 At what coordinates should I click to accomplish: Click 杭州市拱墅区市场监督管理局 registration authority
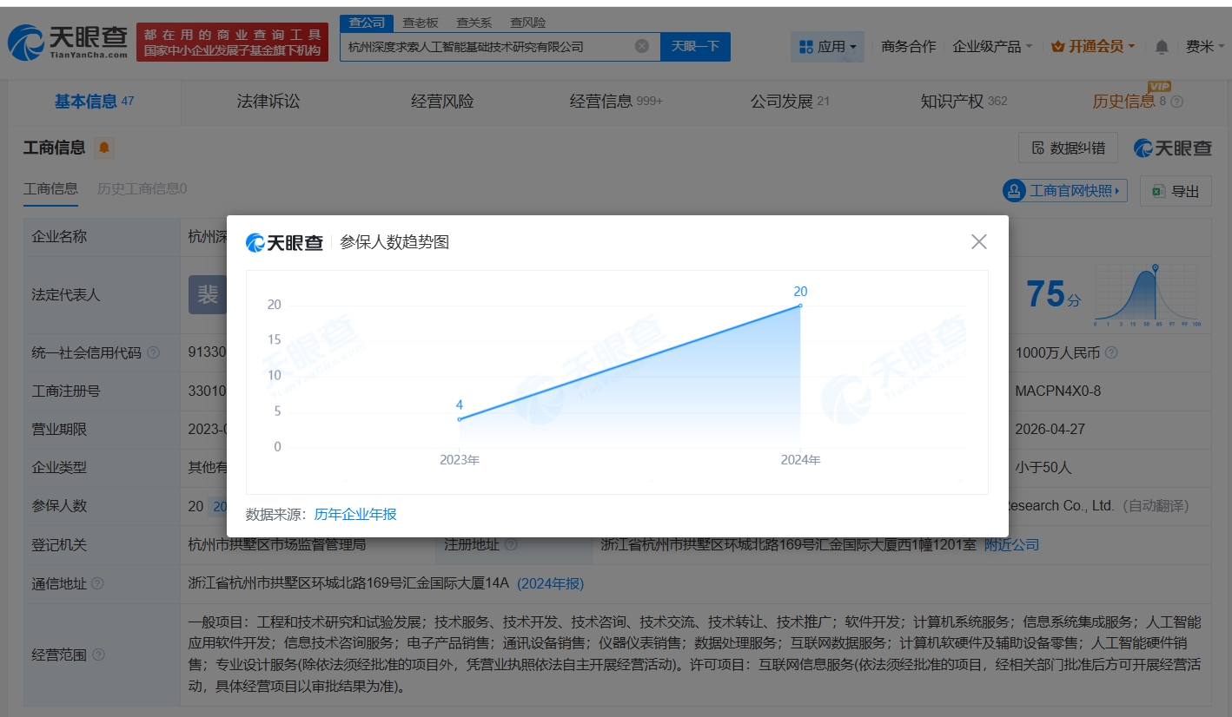point(276,544)
